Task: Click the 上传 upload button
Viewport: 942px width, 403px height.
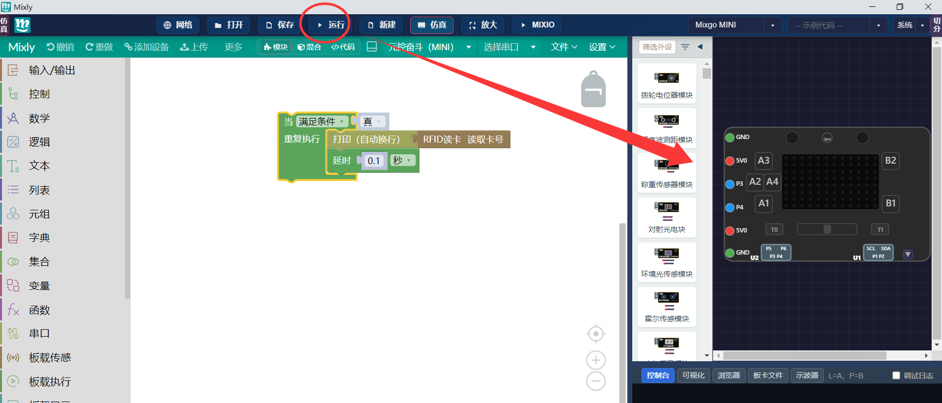Action: 194,47
